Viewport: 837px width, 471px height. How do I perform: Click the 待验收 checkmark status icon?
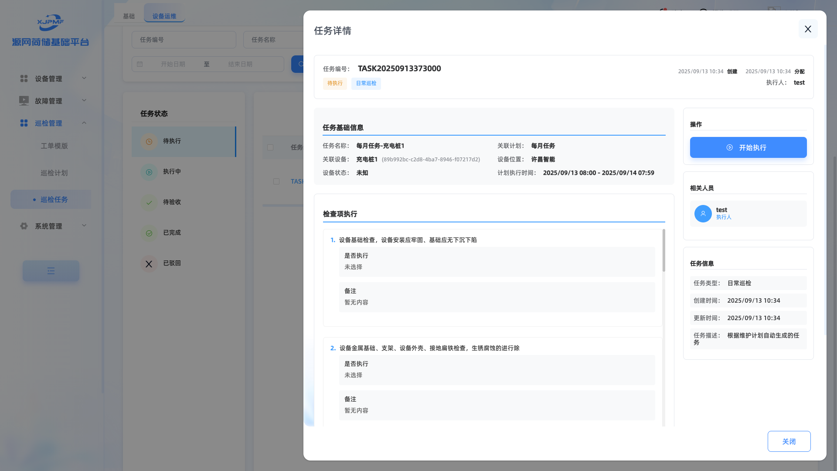[149, 203]
